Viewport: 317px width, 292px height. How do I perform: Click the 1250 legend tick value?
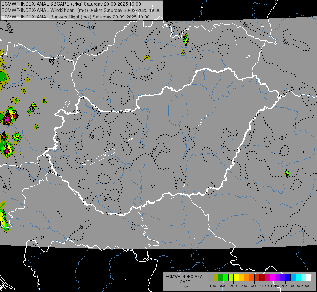[265, 286]
